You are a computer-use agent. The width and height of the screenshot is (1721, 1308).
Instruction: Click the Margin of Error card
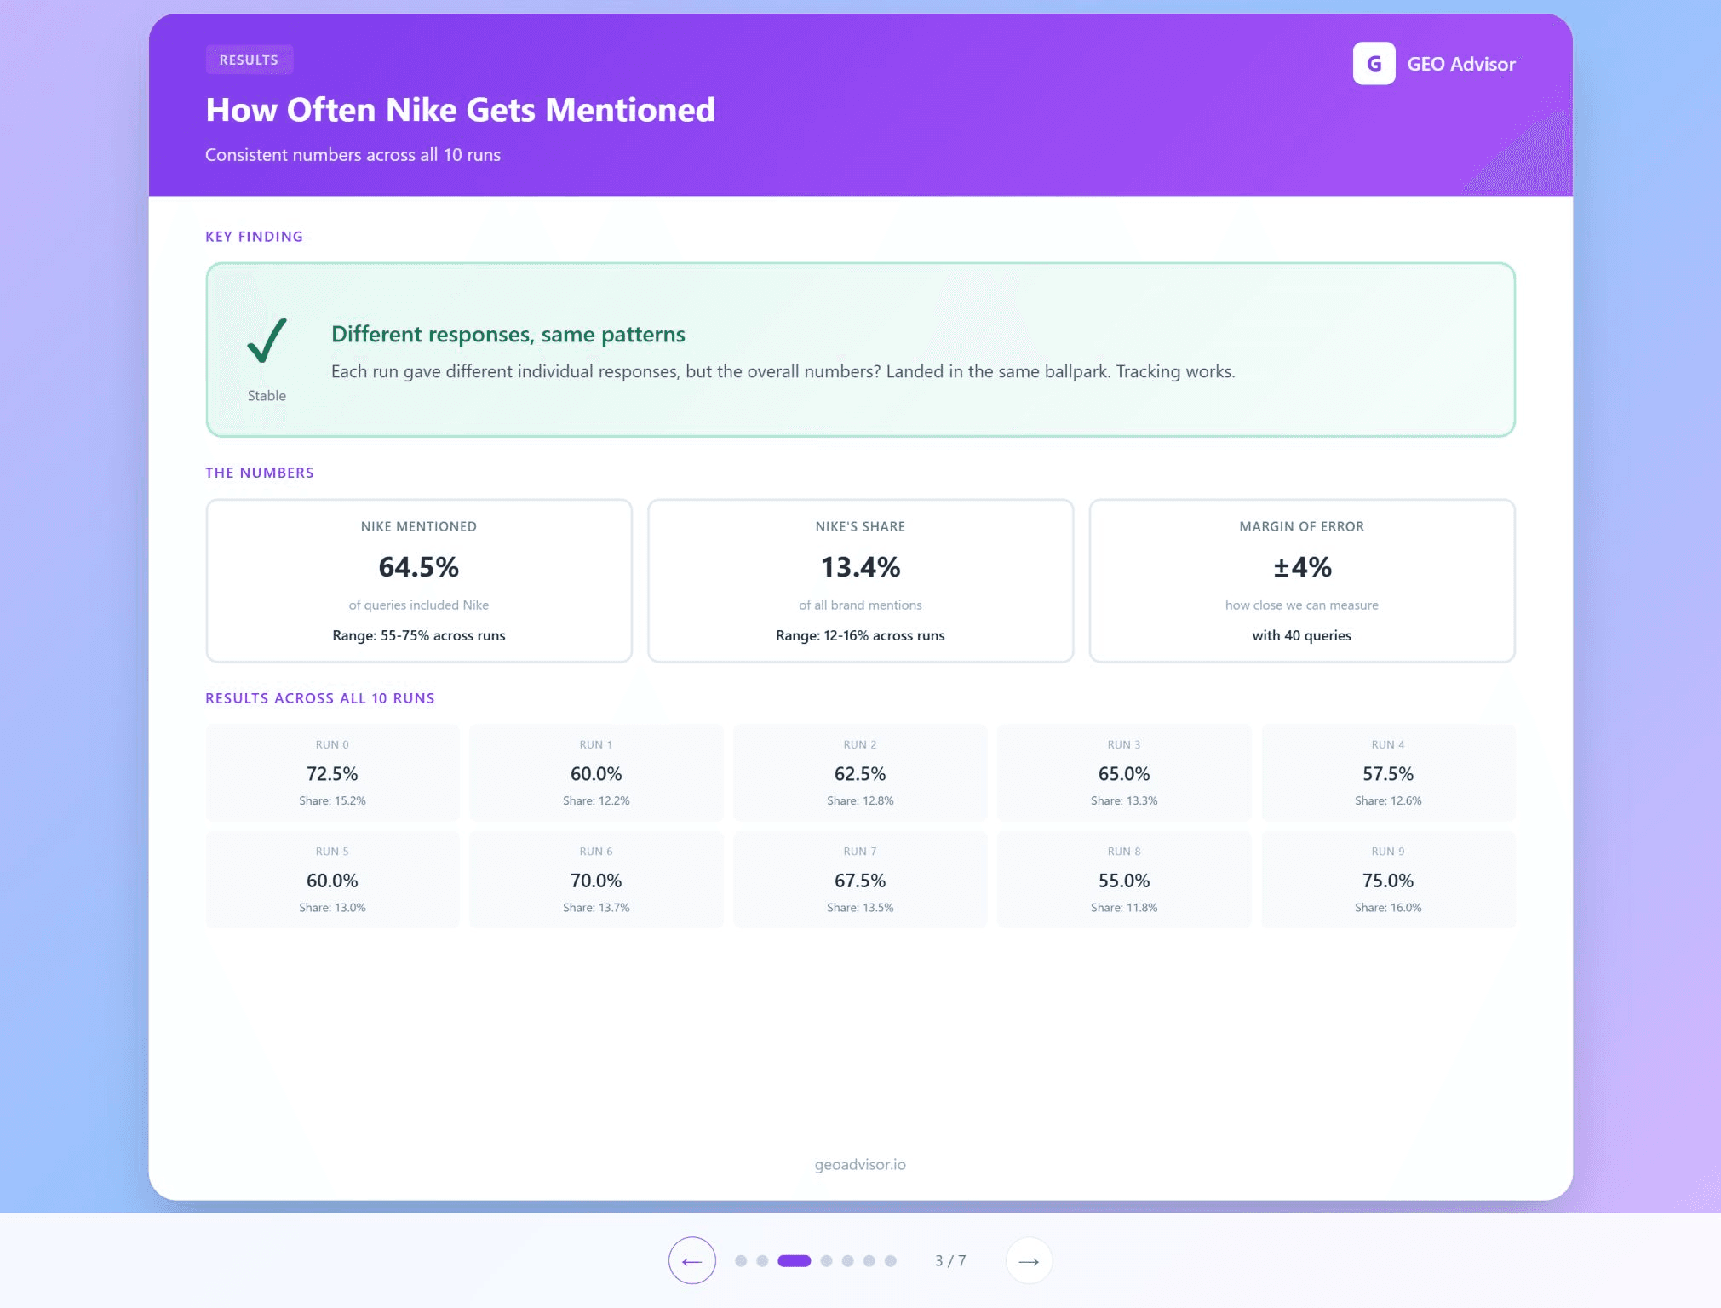pyautogui.click(x=1301, y=581)
